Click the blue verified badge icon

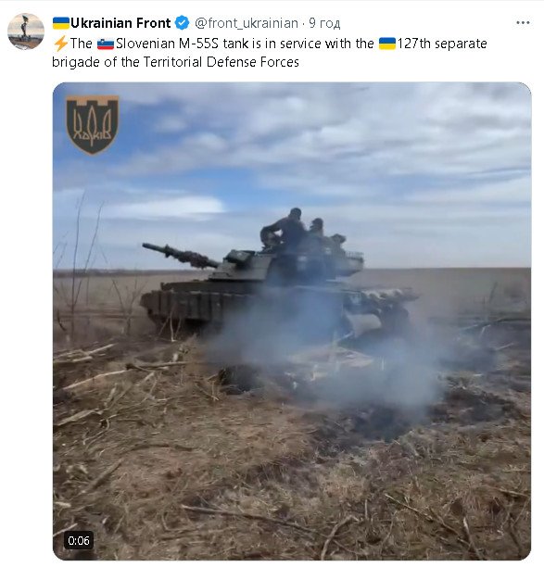tap(182, 23)
